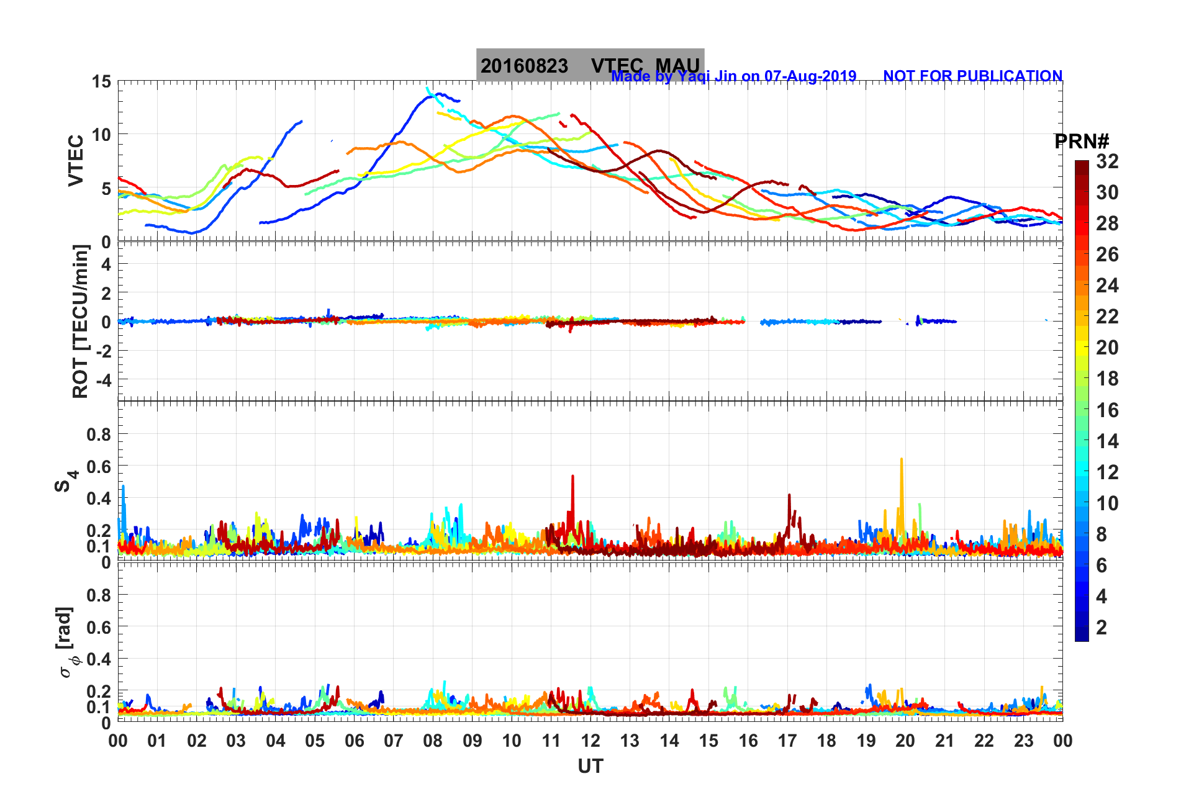
Task: Click ROT axis tick value -4
Action: coord(103,379)
